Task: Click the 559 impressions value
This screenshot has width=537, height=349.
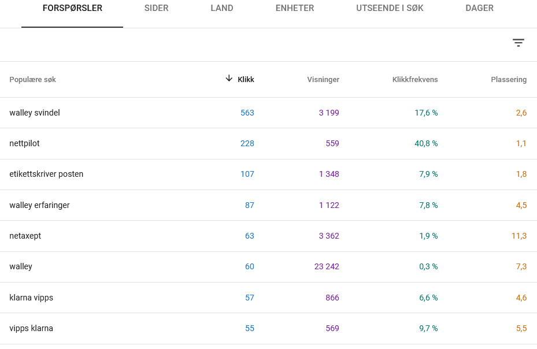Action: point(332,143)
